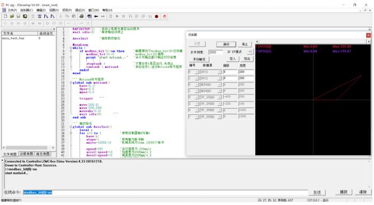The image size is (374, 205).
Task: Click the printer icon in the toolbar
Action: click(82, 16)
